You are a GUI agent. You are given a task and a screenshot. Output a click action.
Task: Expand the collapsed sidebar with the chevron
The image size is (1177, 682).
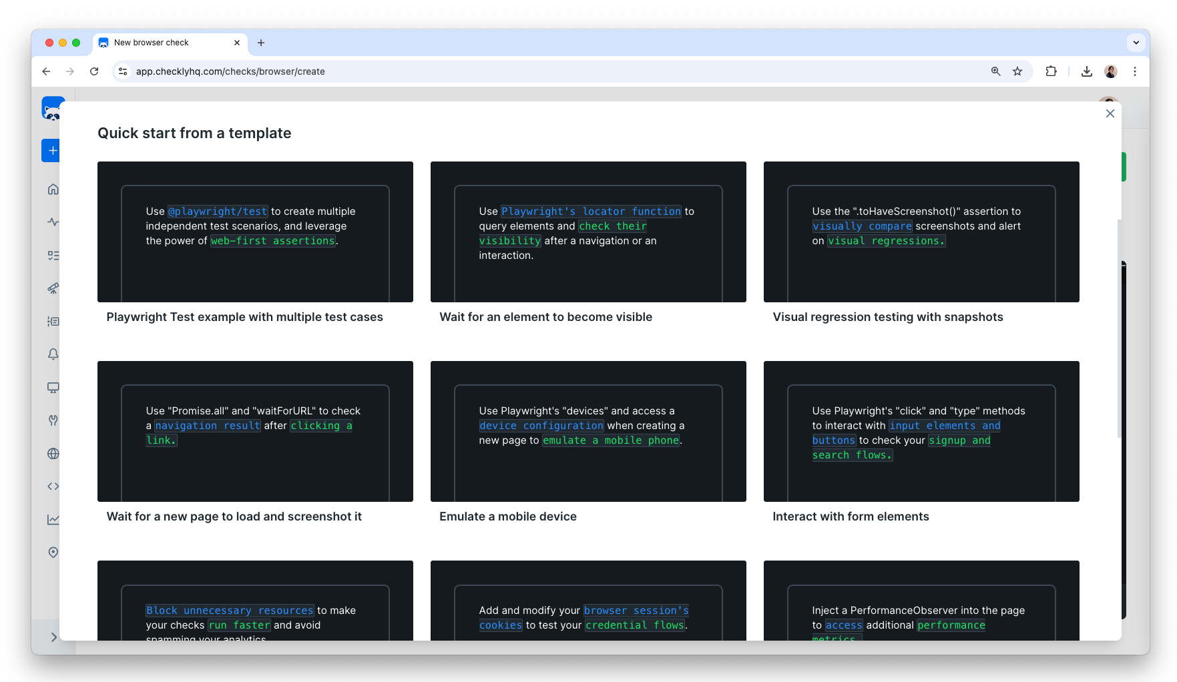point(53,637)
